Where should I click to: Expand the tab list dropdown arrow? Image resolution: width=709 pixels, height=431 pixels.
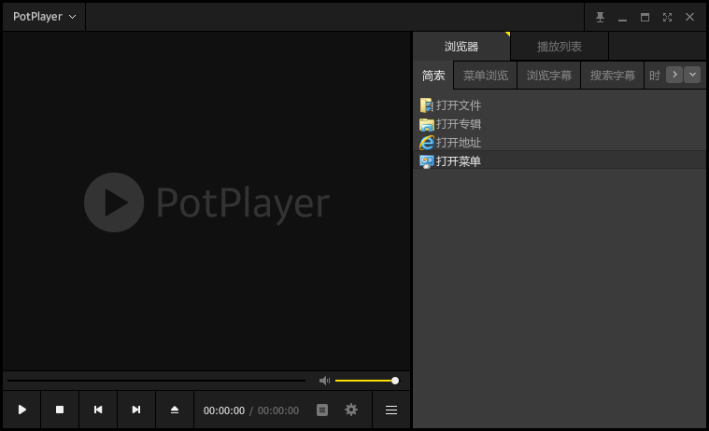pyautogui.click(x=692, y=75)
